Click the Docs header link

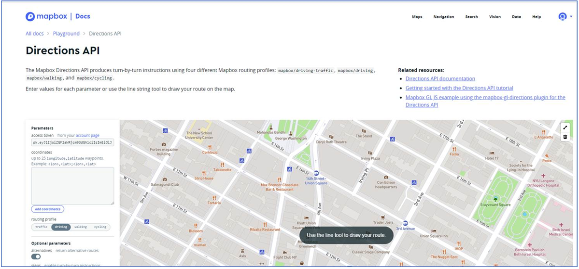[x=83, y=16]
